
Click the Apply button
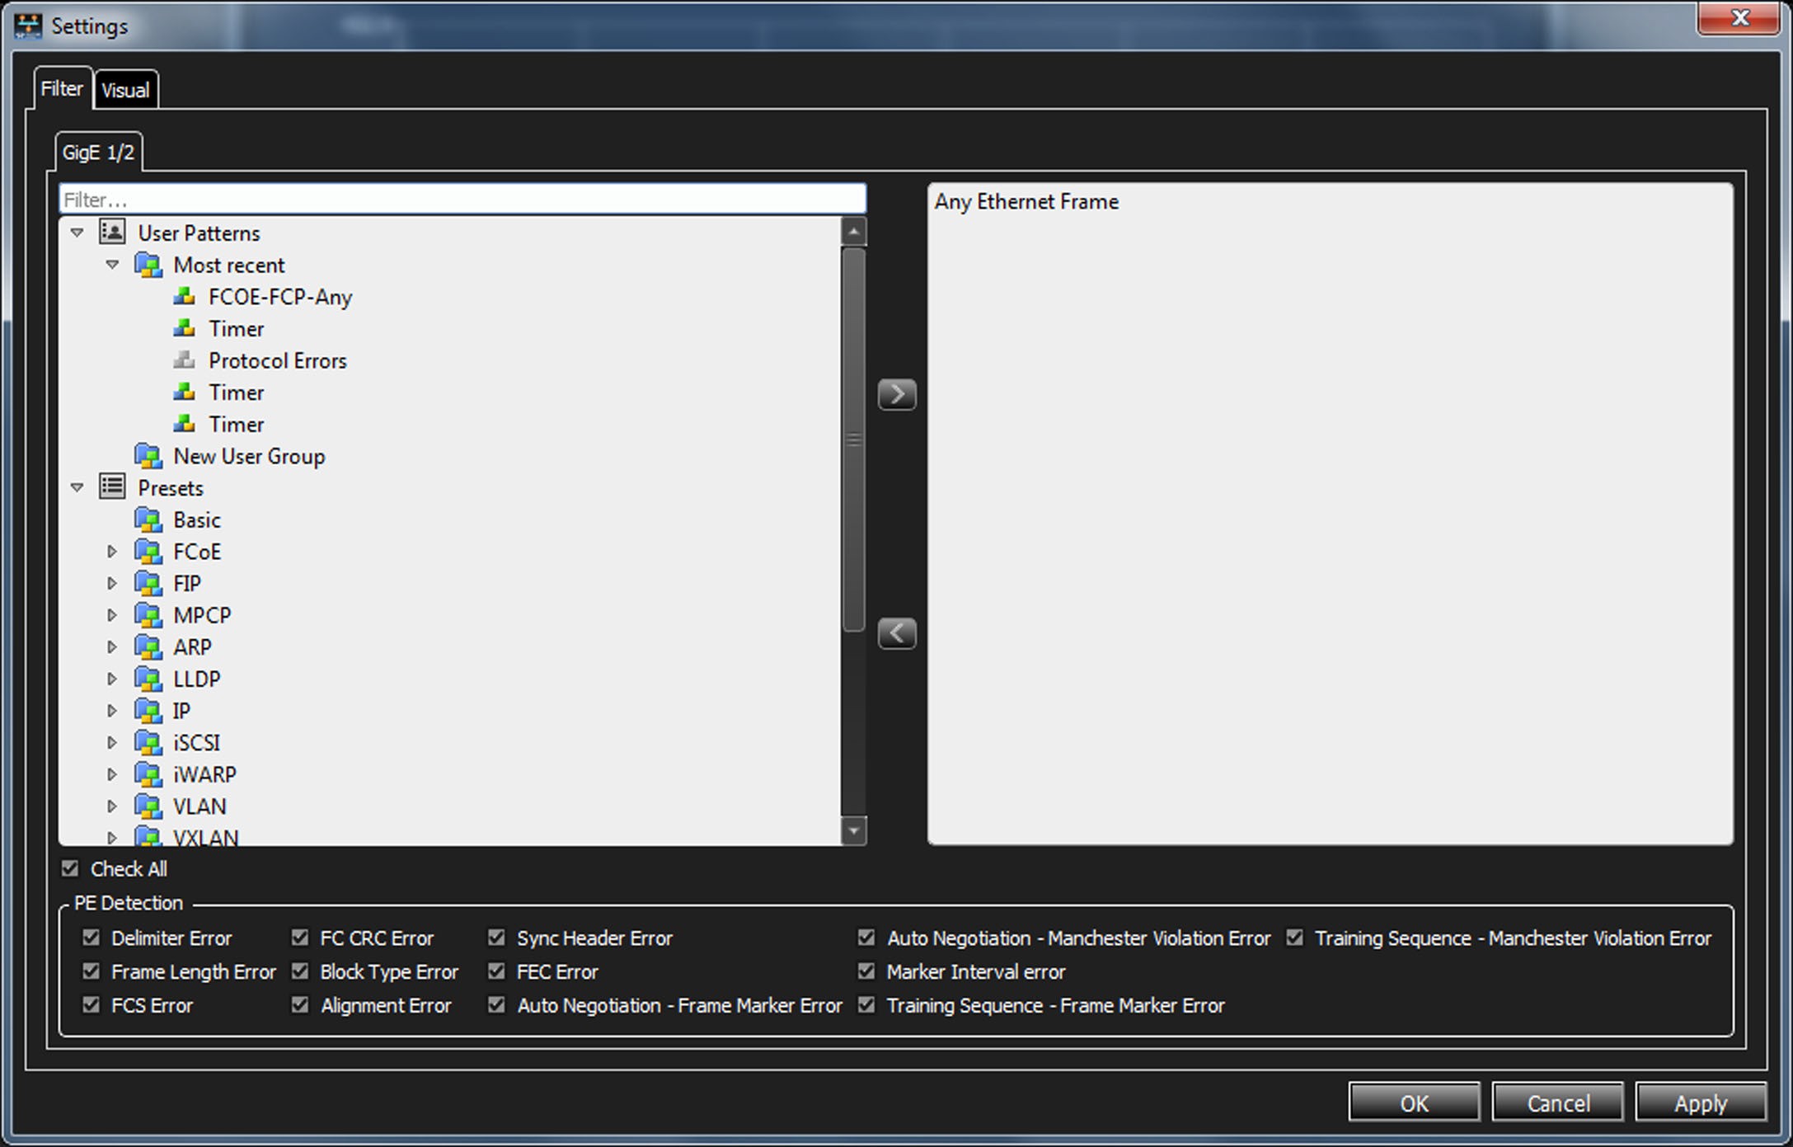coord(1700,1102)
